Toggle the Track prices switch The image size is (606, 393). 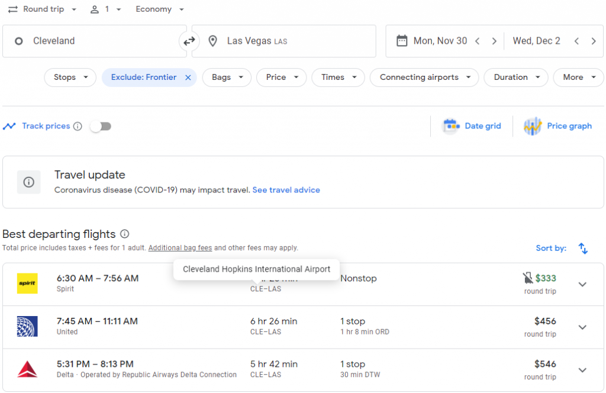[101, 126]
